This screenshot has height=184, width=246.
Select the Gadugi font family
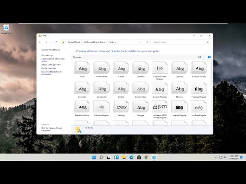tap(121, 108)
